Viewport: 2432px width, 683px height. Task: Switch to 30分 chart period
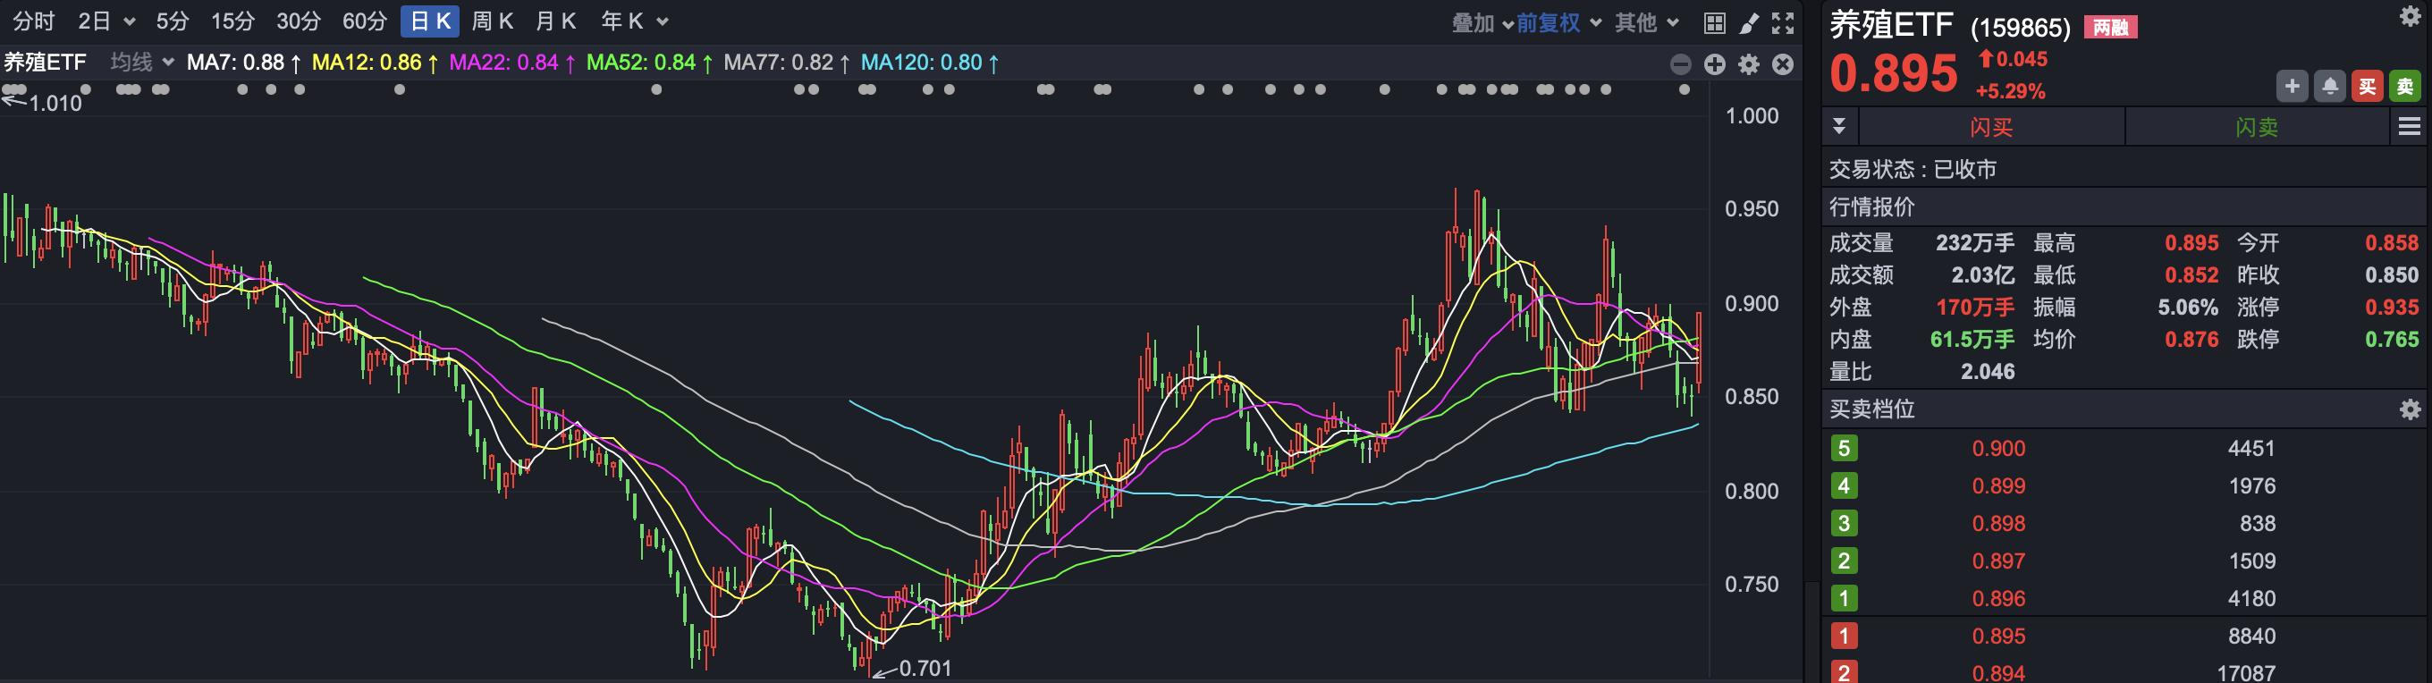click(299, 21)
